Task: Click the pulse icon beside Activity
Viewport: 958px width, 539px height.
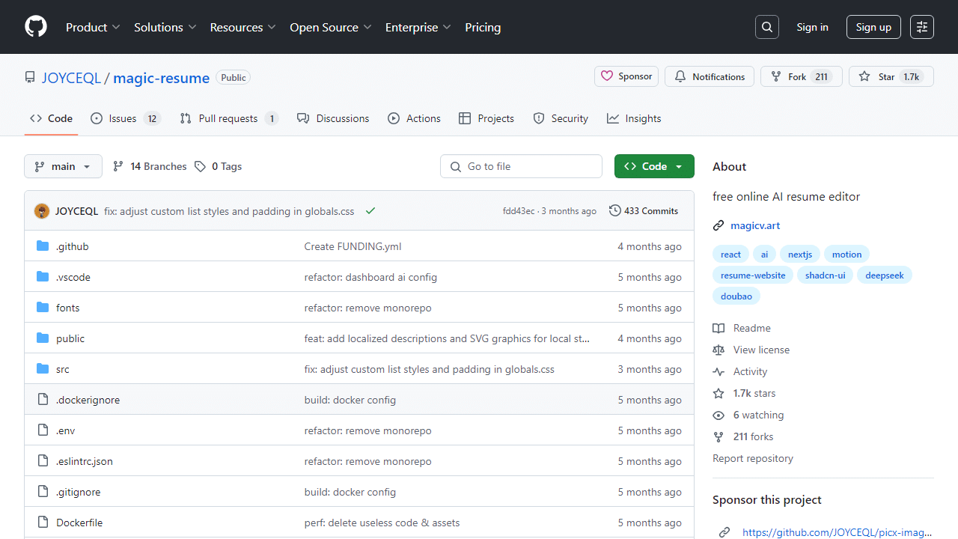Action: click(x=718, y=371)
